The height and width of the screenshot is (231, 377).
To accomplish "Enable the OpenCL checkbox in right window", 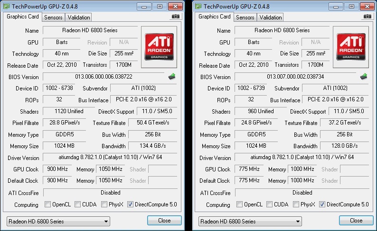I will 239,204.
